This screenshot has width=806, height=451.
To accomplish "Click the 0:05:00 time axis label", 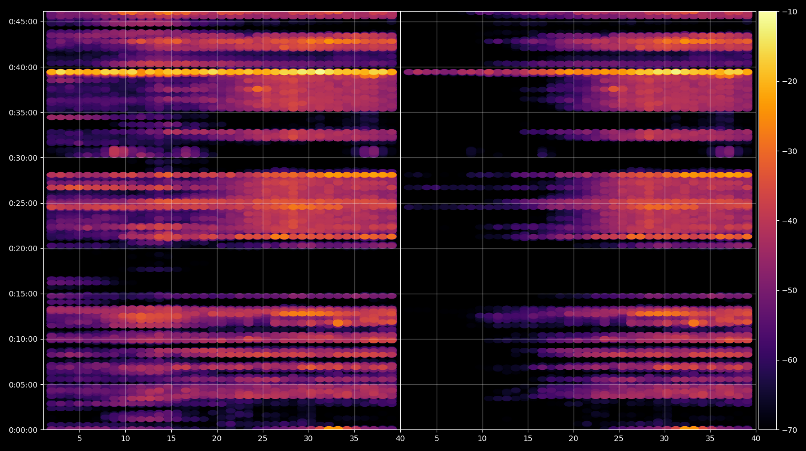I will [x=23, y=385].
